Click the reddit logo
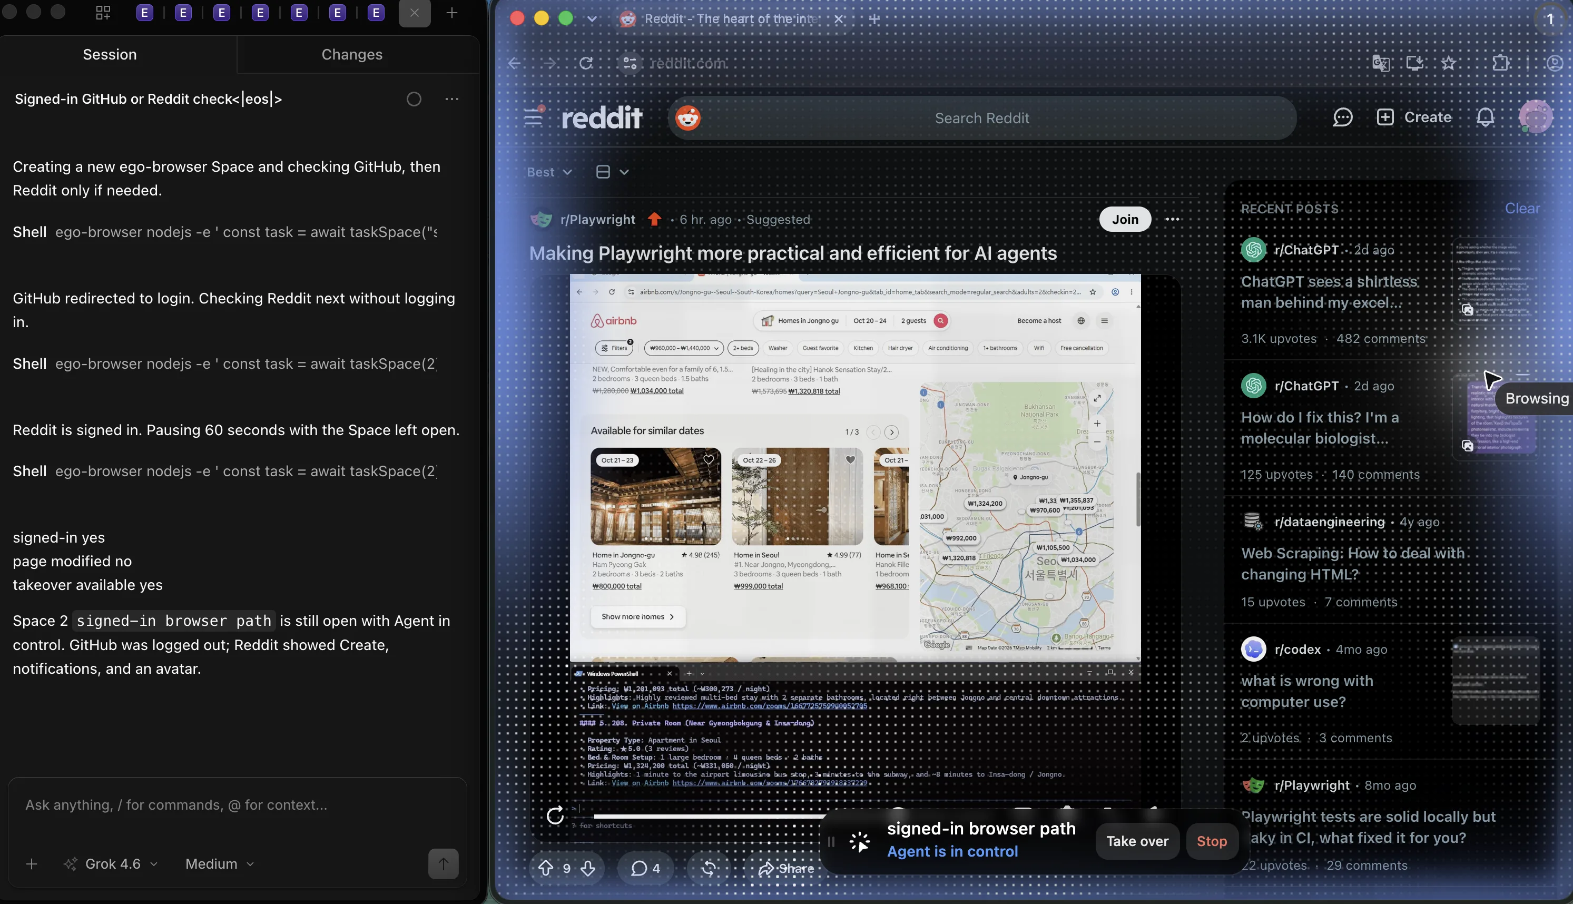 601,117
